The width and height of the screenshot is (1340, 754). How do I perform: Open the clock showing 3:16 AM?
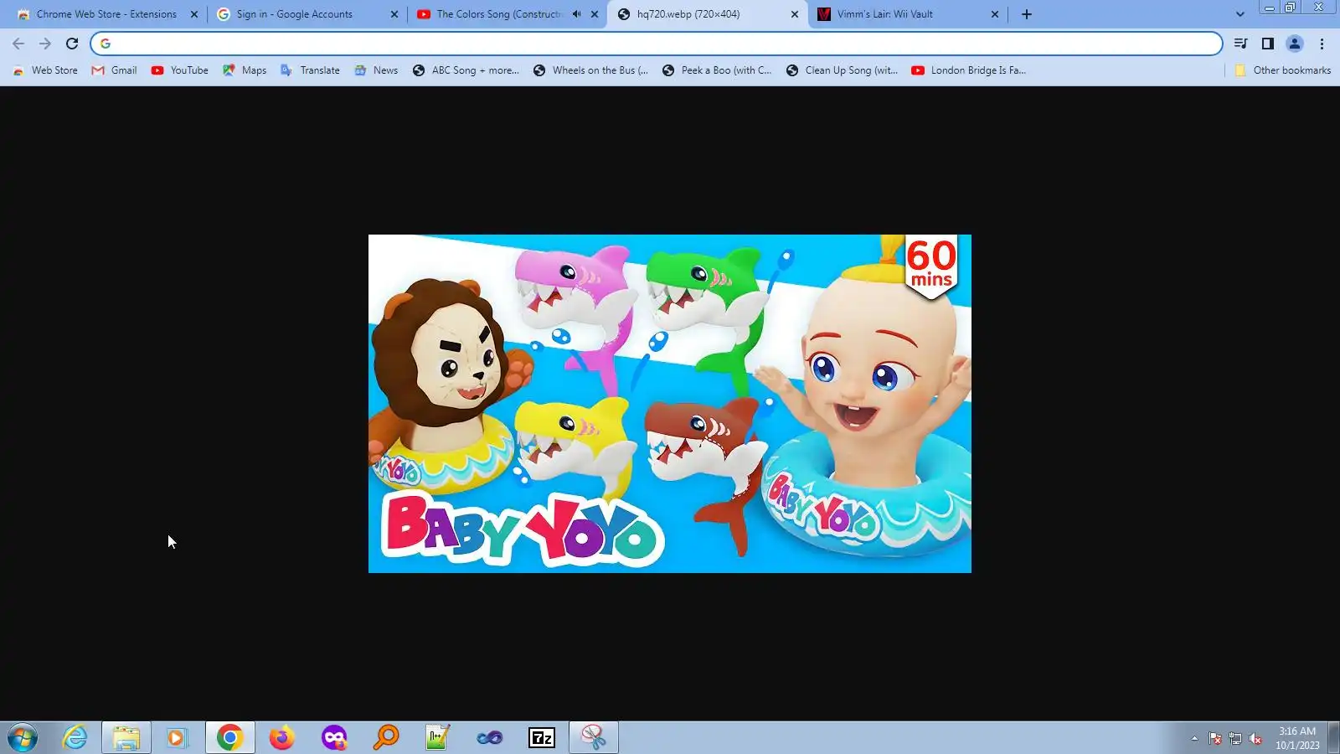coord(1297,738)
